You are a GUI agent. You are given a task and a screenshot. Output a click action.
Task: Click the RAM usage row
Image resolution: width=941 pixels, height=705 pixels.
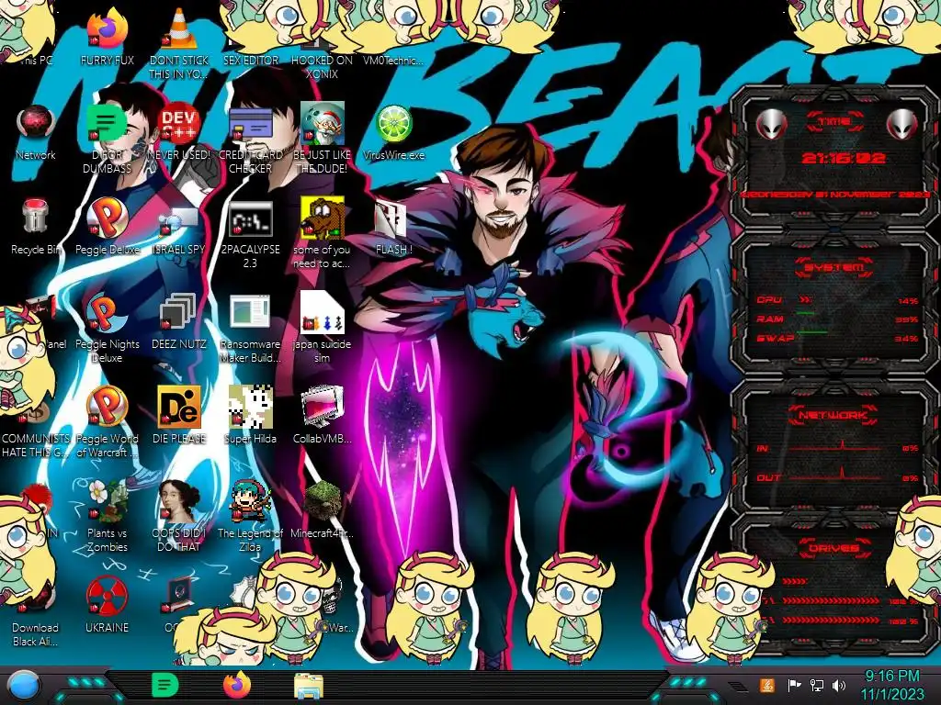[836, 319]
